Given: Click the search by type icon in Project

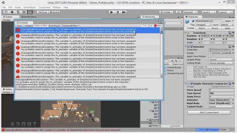Looking at the screenshot, I should pos(172,61).
